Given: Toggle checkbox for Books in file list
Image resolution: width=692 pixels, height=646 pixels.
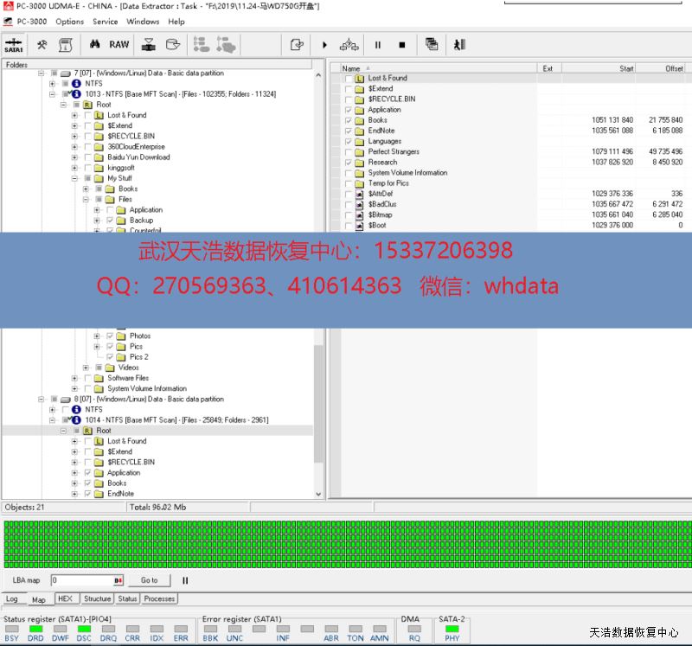Looking at the screenshot, I should pos(349,120).
